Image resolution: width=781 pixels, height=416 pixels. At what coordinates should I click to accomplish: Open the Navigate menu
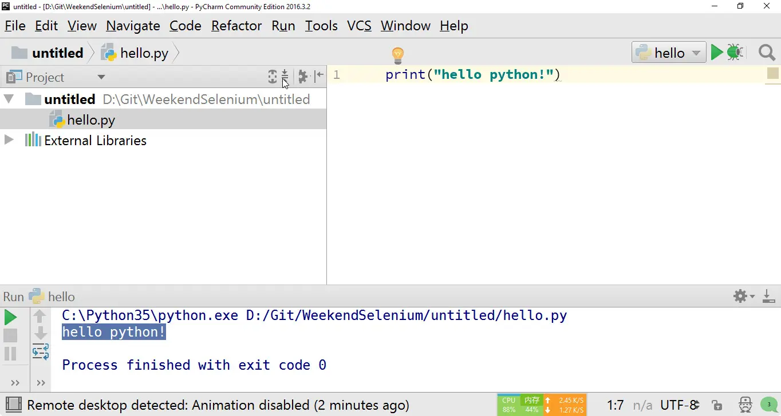coord(133,26)
